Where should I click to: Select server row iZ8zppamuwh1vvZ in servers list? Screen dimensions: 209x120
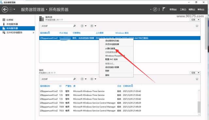click(x=120, y=38)
